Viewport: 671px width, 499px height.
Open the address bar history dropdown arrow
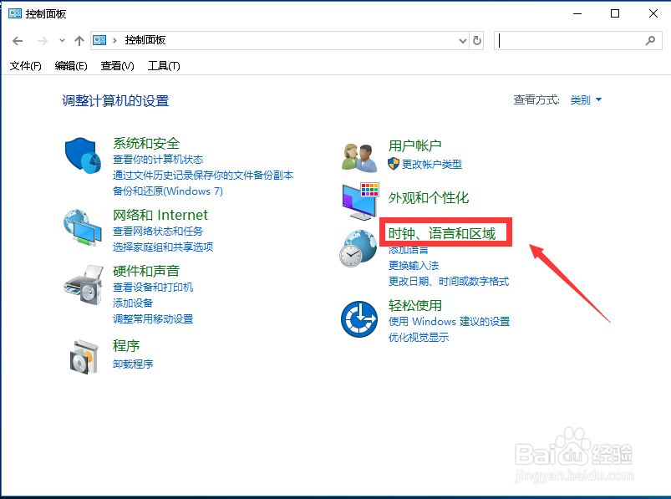coord(462,40)
